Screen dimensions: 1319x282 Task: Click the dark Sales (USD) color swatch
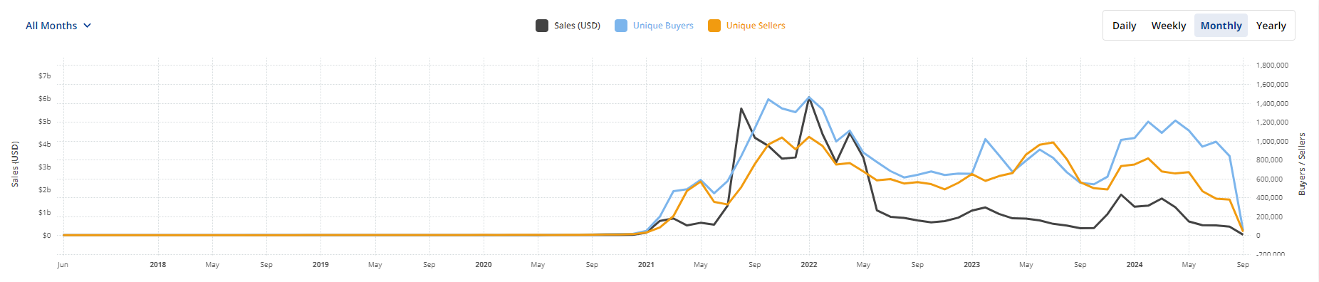point(542,26)
